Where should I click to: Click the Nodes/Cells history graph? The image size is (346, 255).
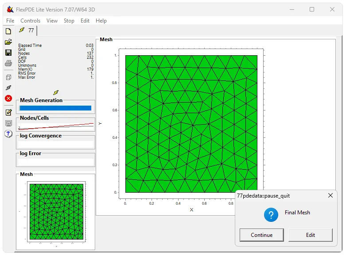click(x=56, y=126)
